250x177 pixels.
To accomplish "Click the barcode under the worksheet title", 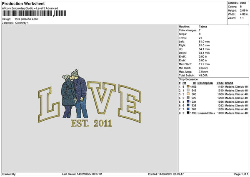I will 34,13.
